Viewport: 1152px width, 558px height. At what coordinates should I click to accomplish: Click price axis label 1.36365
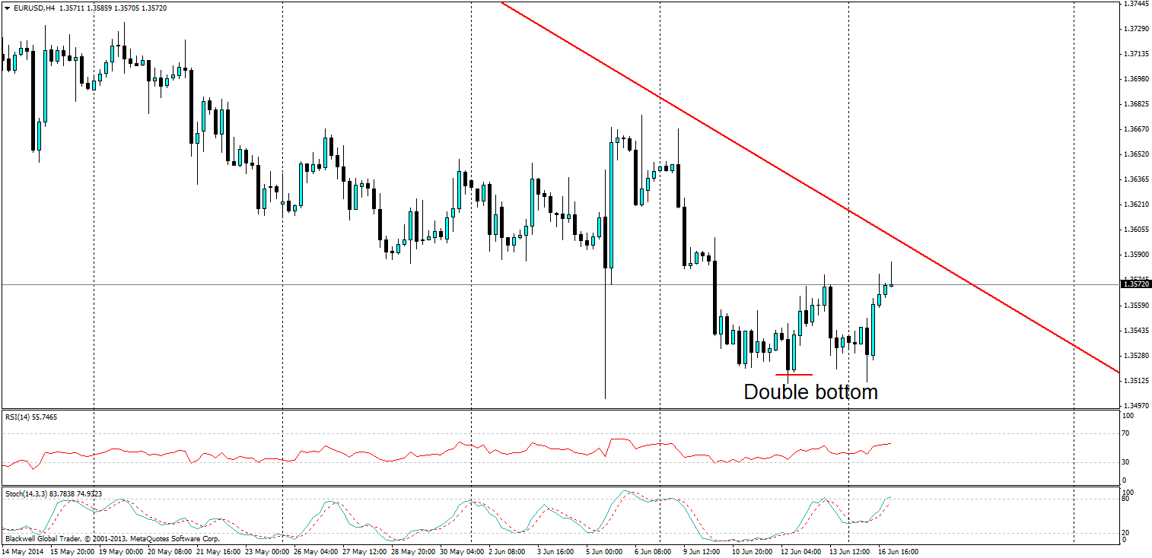[1137, 179]
